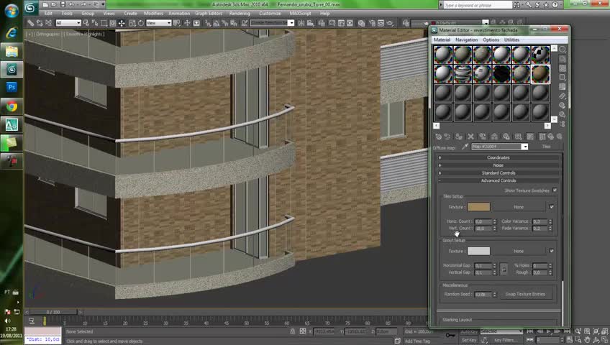Select the brown brick material sample sphere
The width and height of the screenshot is (610, 345).
pyautogui.click(x=540, y=74)
